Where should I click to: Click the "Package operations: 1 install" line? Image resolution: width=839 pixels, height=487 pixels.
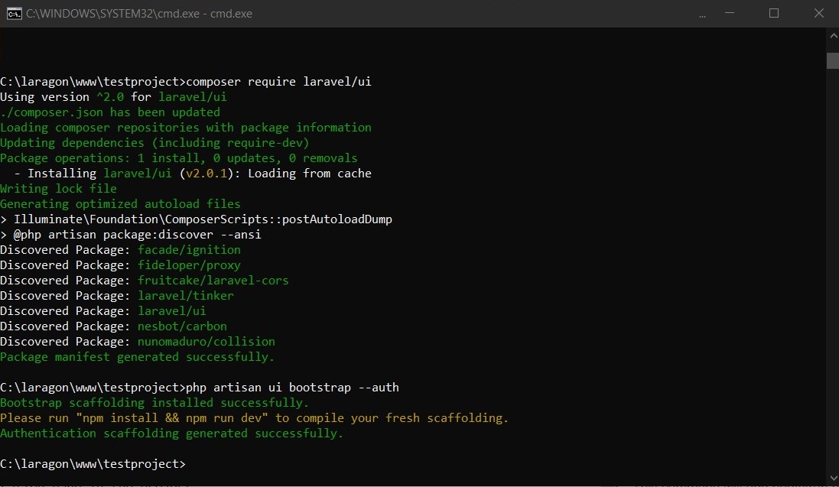coord(179,157)
